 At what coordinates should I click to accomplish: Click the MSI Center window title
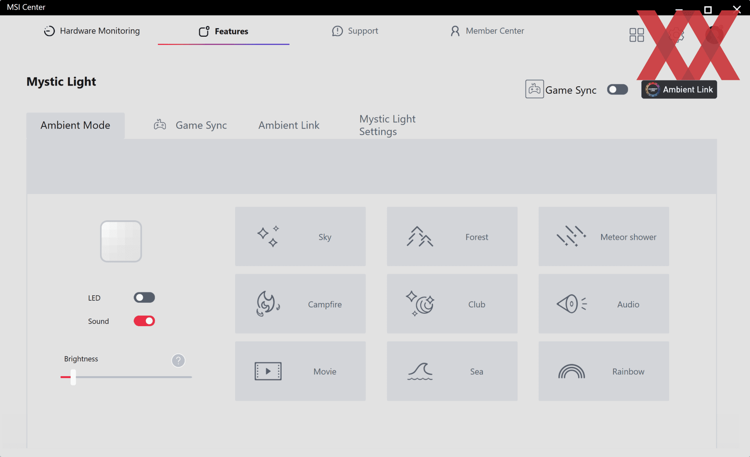[26, 7]
